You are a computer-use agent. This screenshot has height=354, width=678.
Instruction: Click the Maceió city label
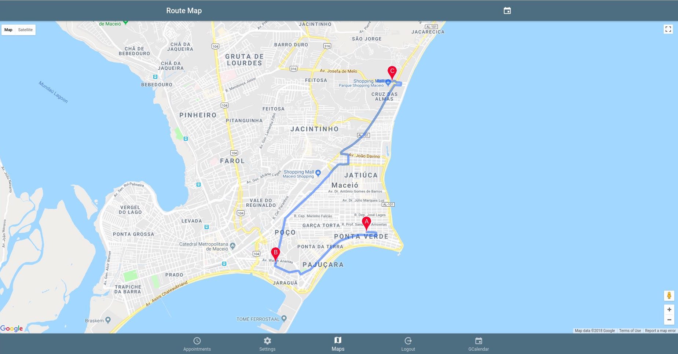pyautogui.click(x=345, y=185)
